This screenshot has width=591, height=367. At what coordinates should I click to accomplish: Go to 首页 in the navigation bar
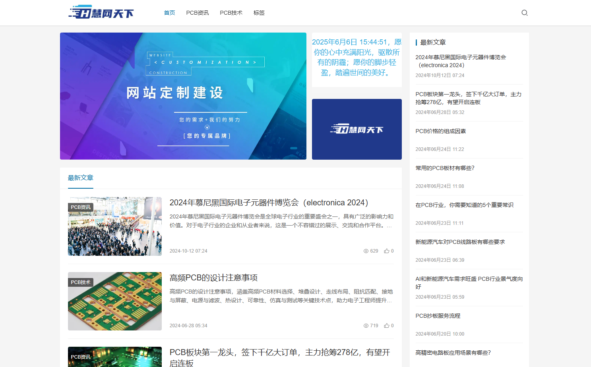[169, 13]
